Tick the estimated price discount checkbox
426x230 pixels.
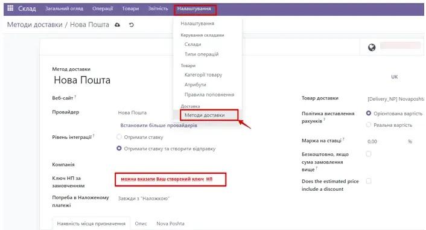point(369,180)
